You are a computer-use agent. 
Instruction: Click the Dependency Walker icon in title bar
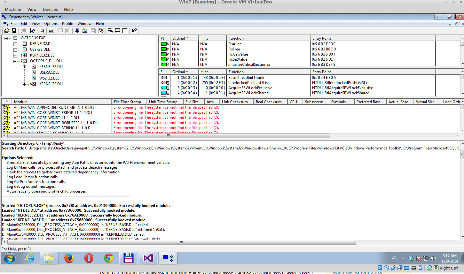point(4,17)
